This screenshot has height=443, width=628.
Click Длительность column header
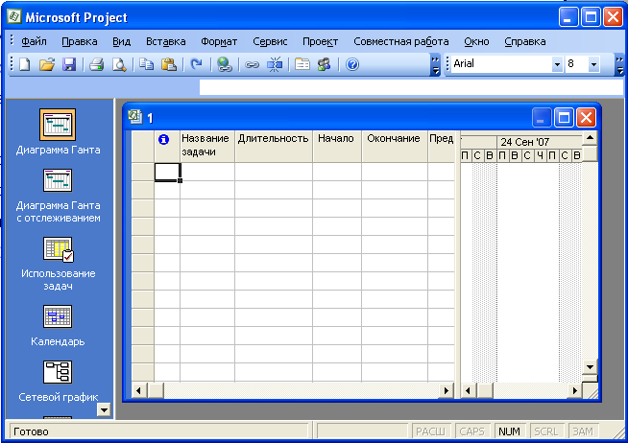pos(274,146)
